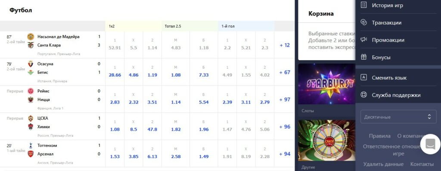
Task: Click the Удалить данные link
Action: click(383, 164)
